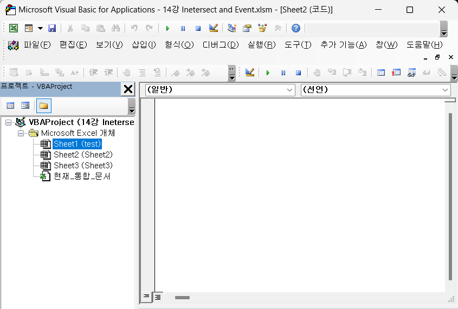Open Find with the binoculars icon
The width and height of the screenshot is (458, 309).
pos(115,28)
